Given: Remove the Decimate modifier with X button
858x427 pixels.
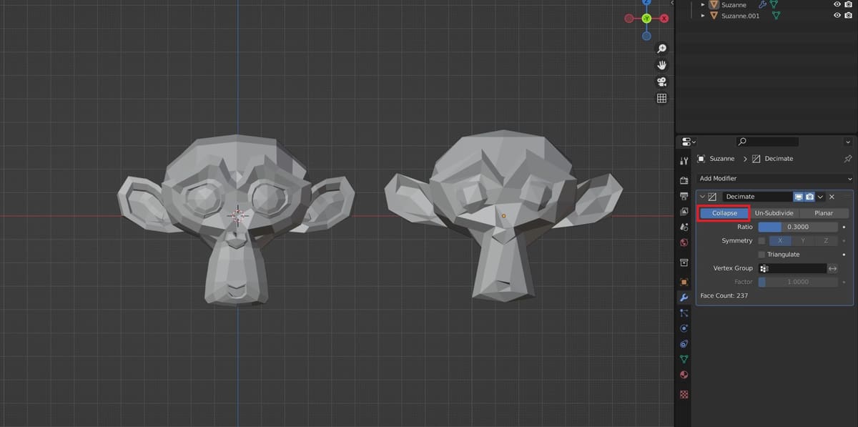Looking at the screenshot, I should [832, 197].
